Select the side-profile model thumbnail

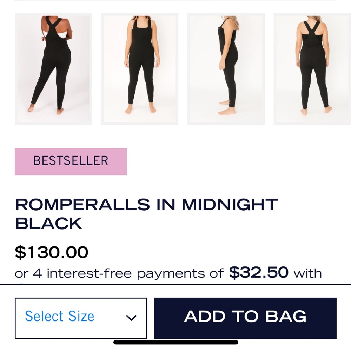click(x=226, y=69)
